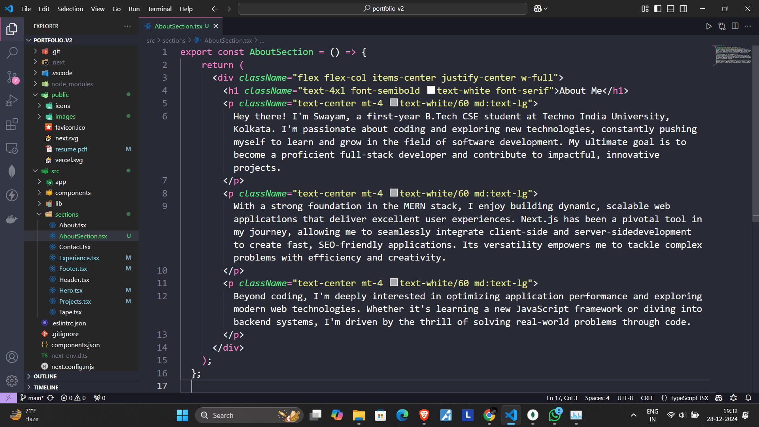Split the editor to the right
This screenshot has width=759, height=427.
[735, 26]
